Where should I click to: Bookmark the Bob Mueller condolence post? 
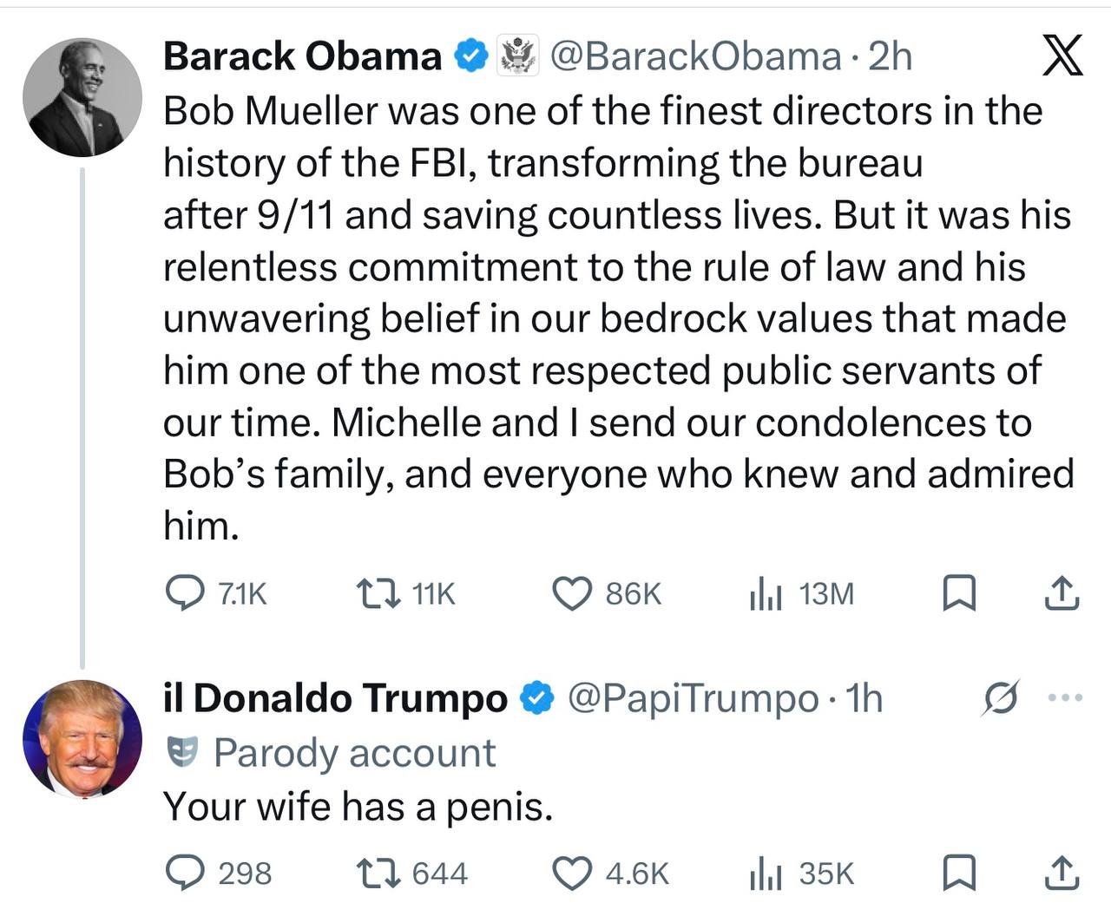coord(959,594)
